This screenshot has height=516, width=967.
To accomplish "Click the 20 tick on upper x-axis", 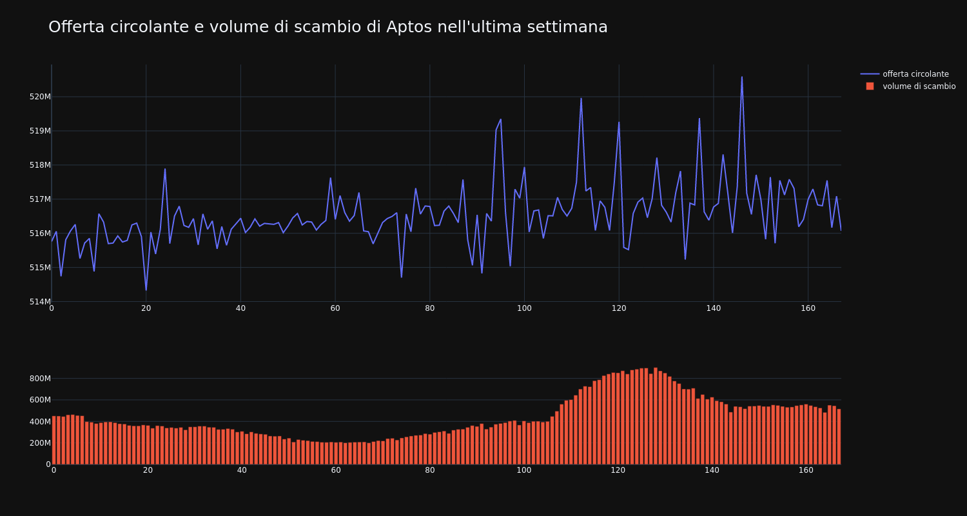I will [146, 309].
